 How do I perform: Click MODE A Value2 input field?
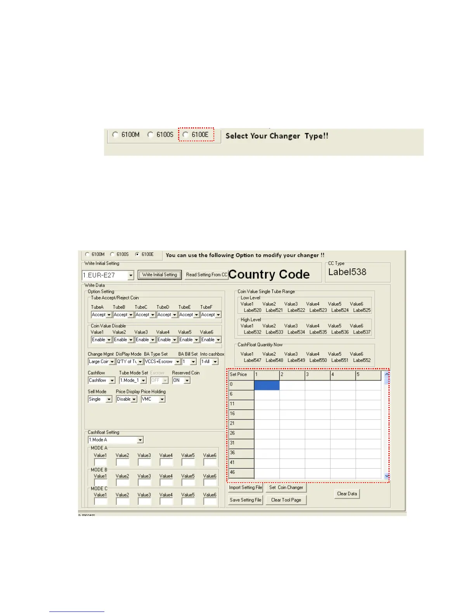[x=122, y=462]
